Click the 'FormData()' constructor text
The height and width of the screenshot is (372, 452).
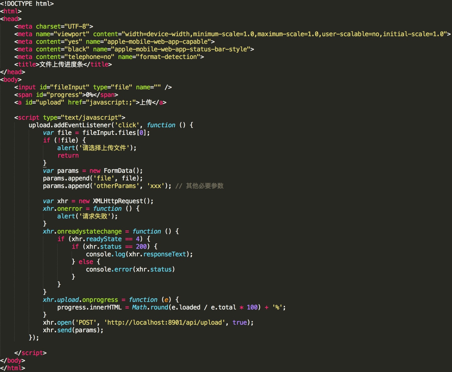[121, 171]
